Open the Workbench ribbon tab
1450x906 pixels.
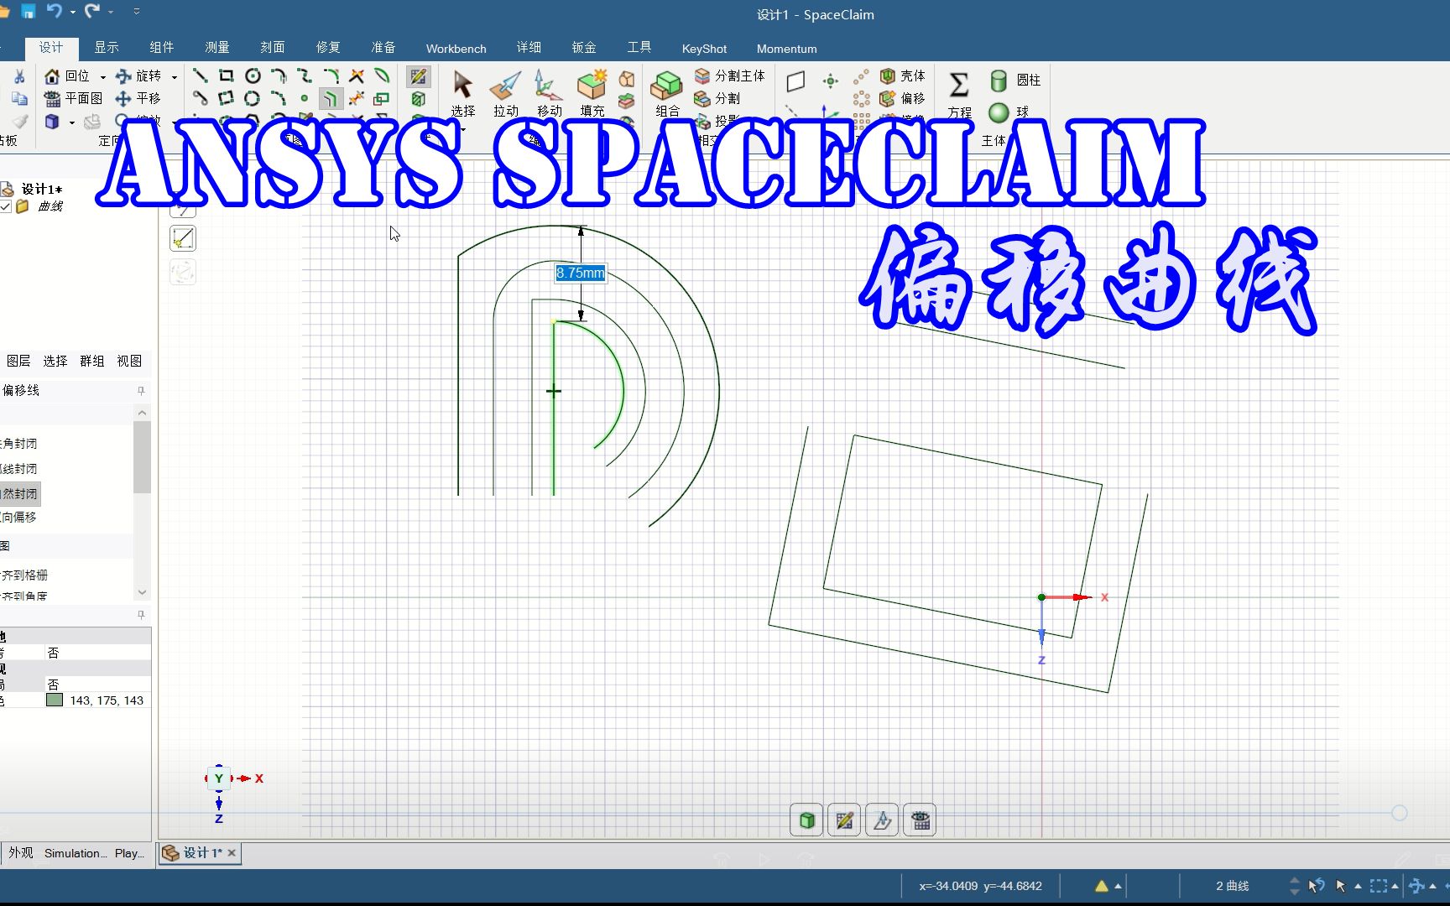[456, 49]
